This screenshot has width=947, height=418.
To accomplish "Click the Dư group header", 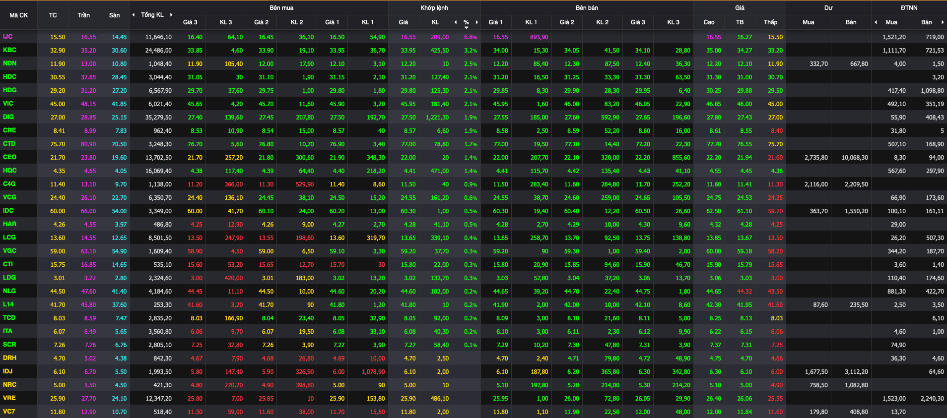I will click(x=828, y=8).
